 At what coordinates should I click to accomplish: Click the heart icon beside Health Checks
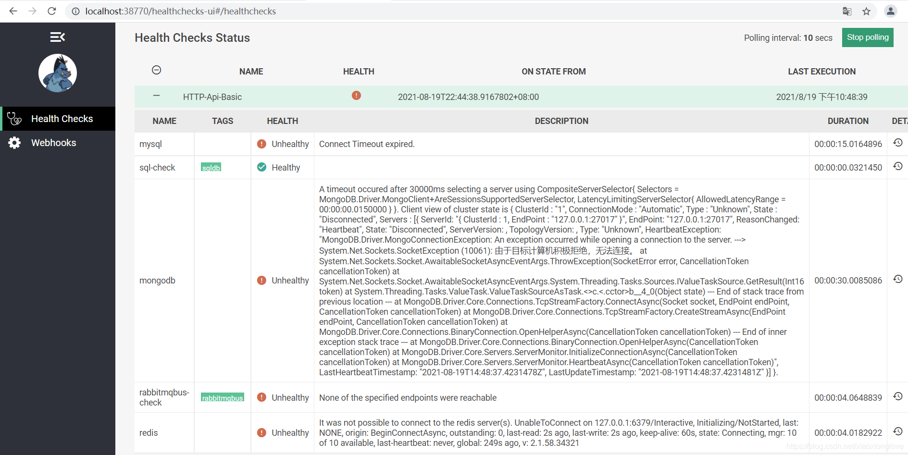14,119
